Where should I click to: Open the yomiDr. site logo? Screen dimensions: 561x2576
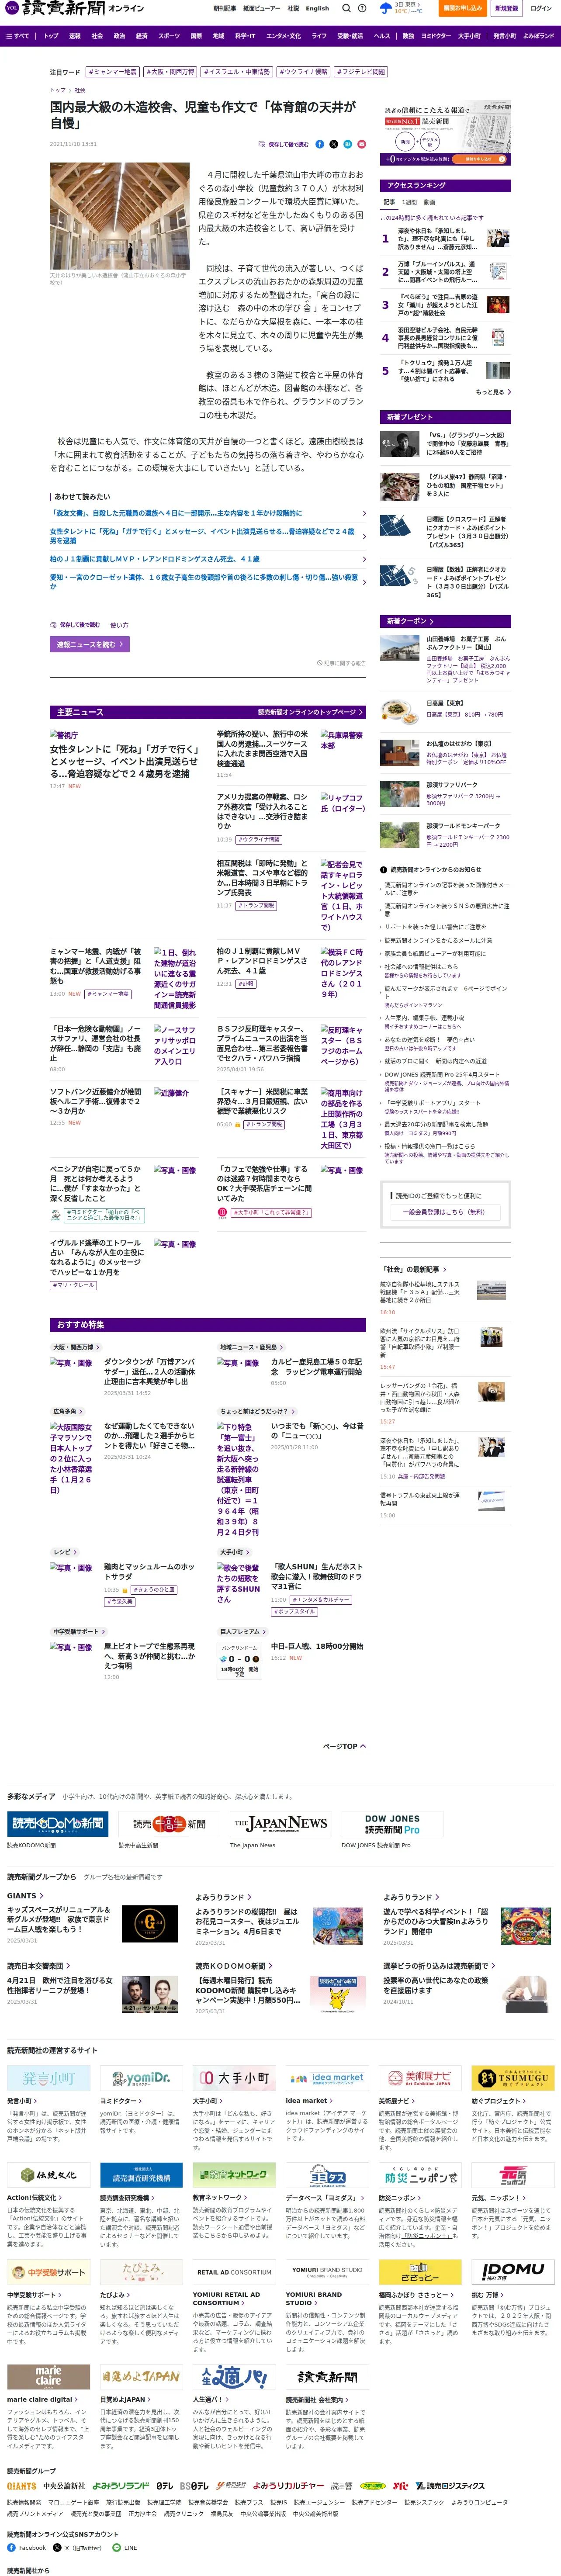point(141,2077)
